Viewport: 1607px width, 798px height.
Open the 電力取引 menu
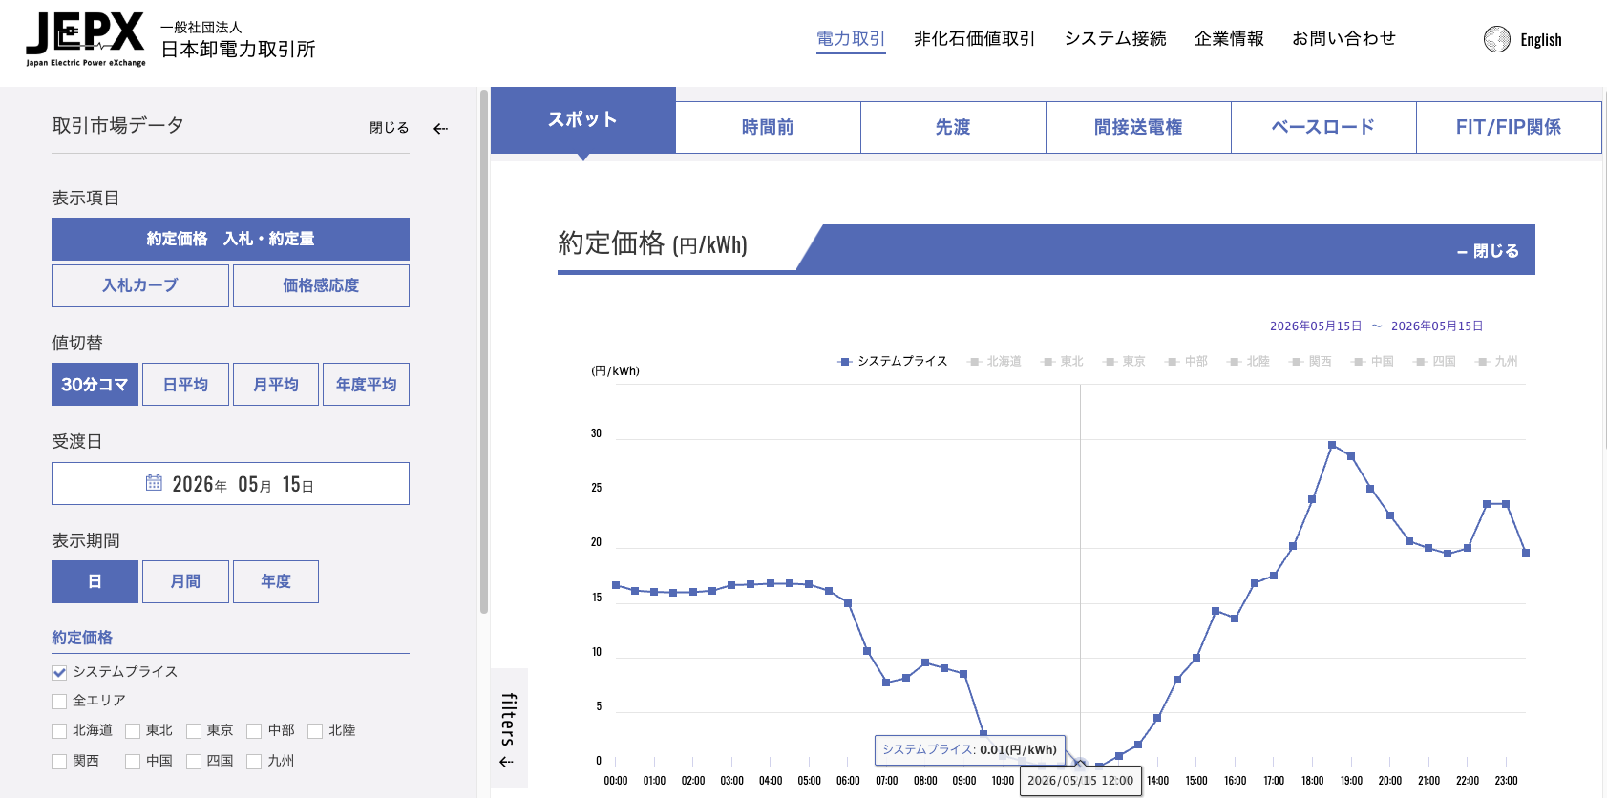coord(851,38)
